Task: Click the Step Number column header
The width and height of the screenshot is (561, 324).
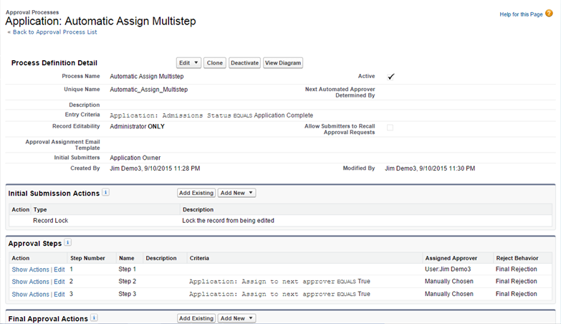Action: (x=87, y=258)
